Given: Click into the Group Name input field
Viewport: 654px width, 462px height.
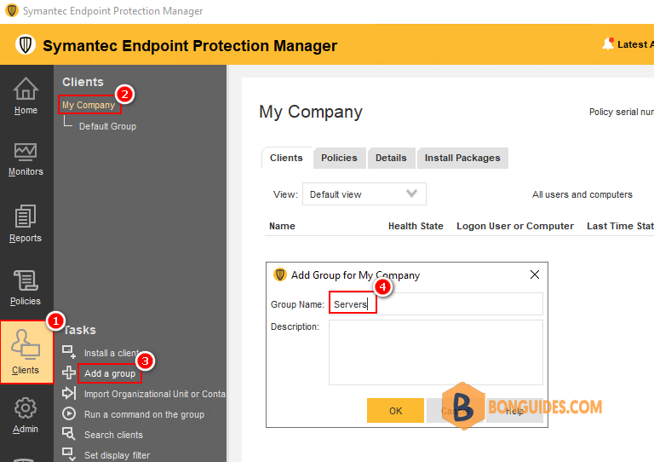Looking at the screenshot, I should coord(436,303).
